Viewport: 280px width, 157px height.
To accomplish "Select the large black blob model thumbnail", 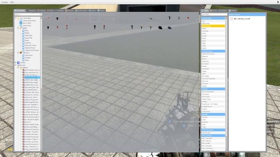I will click(x=160, y=27).
